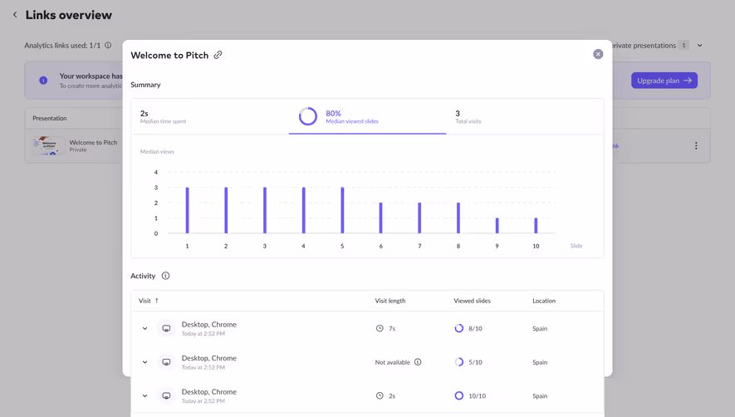Click the Location column header

coord(544,301)
